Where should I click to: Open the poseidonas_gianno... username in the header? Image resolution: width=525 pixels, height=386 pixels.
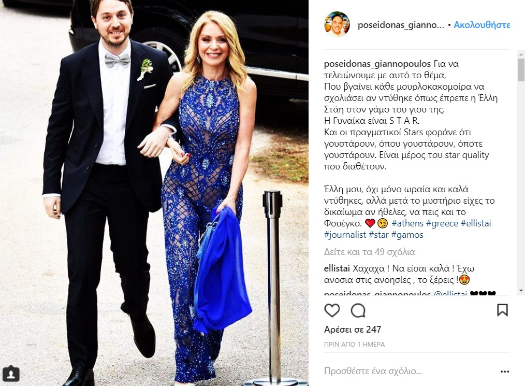point(401,25)
